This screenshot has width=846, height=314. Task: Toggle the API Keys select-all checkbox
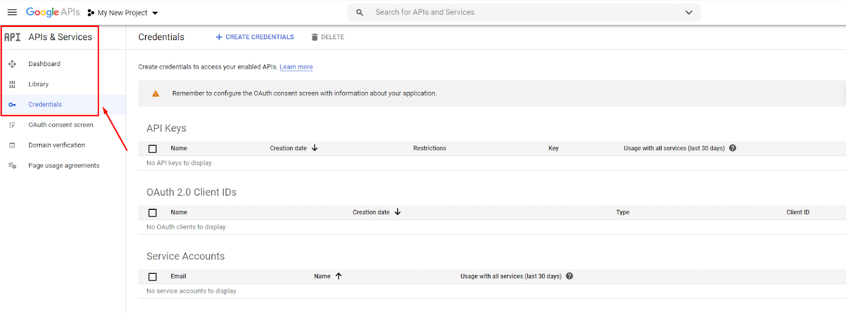pyautogui.click(x=153, y=149)
